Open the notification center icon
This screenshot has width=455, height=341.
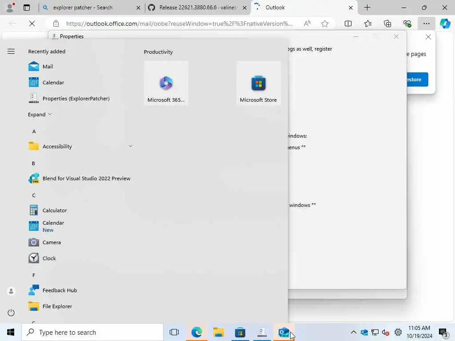point(443,332)
